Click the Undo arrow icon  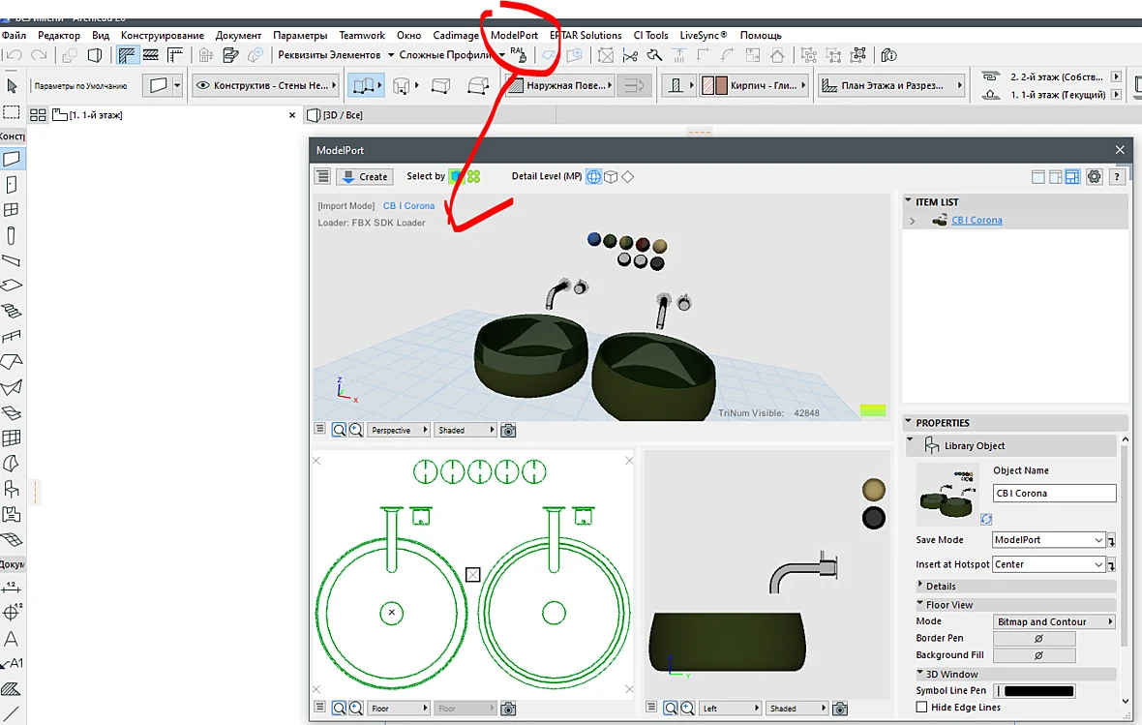(x=14, y=55)
